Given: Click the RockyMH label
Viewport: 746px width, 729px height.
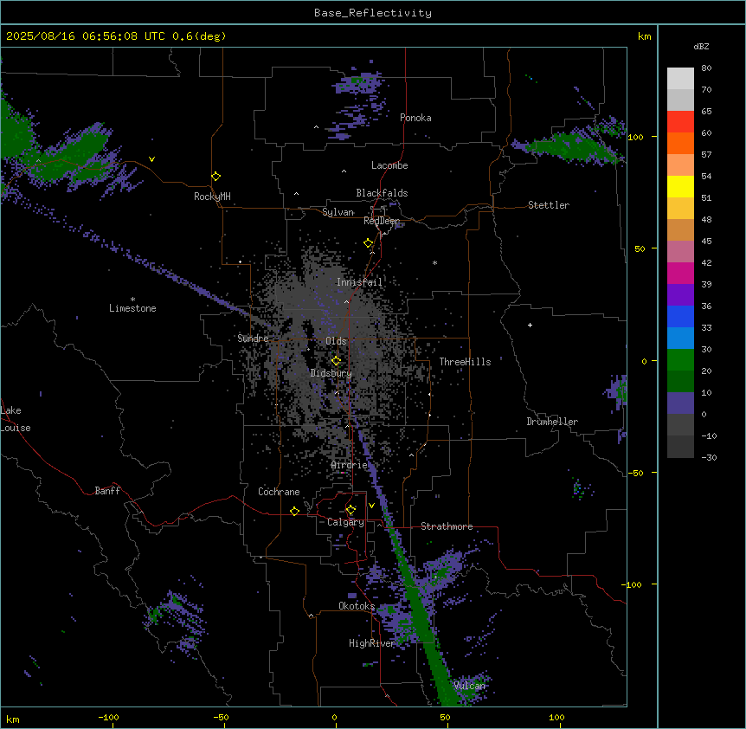Looking at the screenshot, I should pyautogui.click(x=212, y=197).
